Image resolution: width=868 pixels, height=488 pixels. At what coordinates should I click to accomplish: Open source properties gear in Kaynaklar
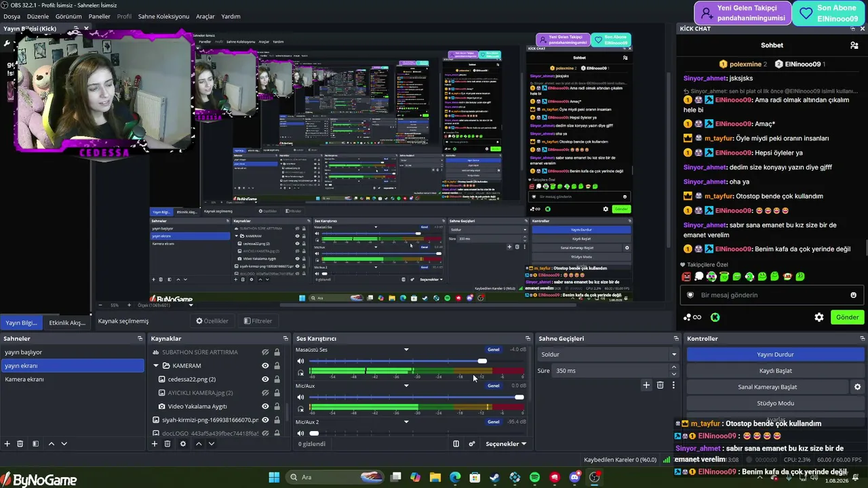pos(182,444)
